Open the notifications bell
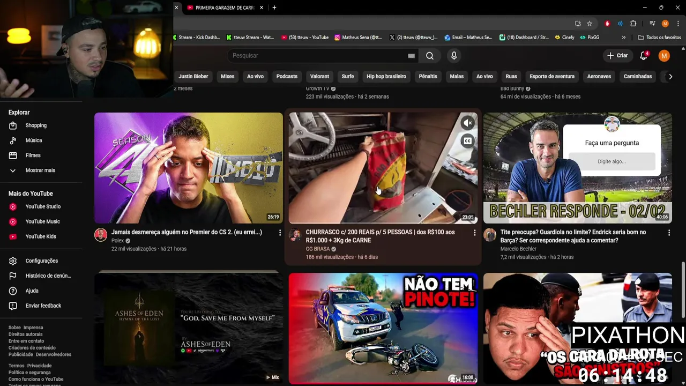Screen dimensions: 686x386 [x=644, y=56]
